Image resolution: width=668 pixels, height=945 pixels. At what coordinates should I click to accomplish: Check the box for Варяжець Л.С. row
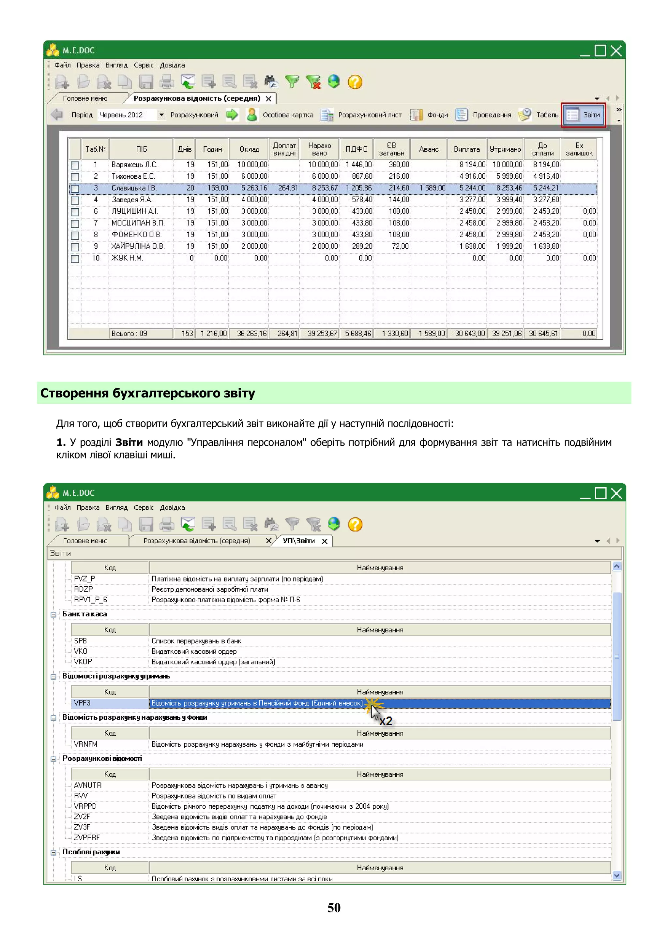75,165
